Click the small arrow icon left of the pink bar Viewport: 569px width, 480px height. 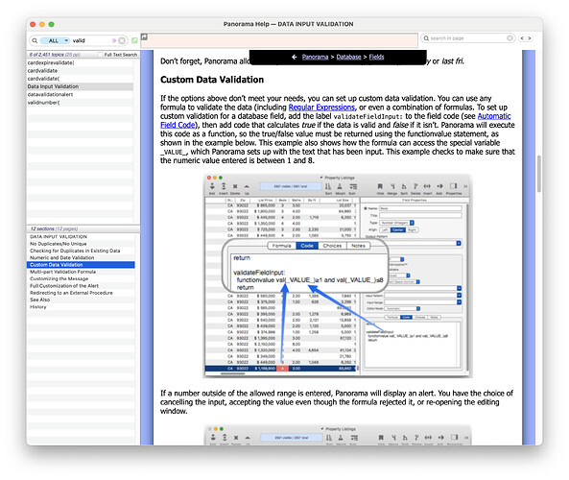pyautogui.click(x=144, y=36)
